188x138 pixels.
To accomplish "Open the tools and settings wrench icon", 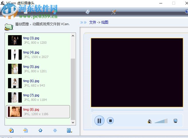I will [x=113, y=12].
